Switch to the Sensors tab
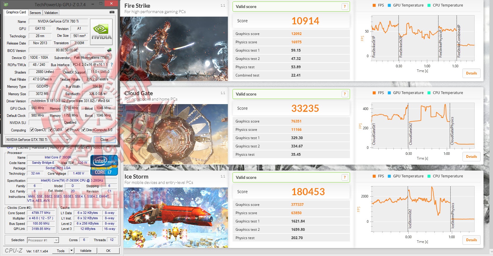The width and height of the screenshot is (493, 256). tap(35, 13)
